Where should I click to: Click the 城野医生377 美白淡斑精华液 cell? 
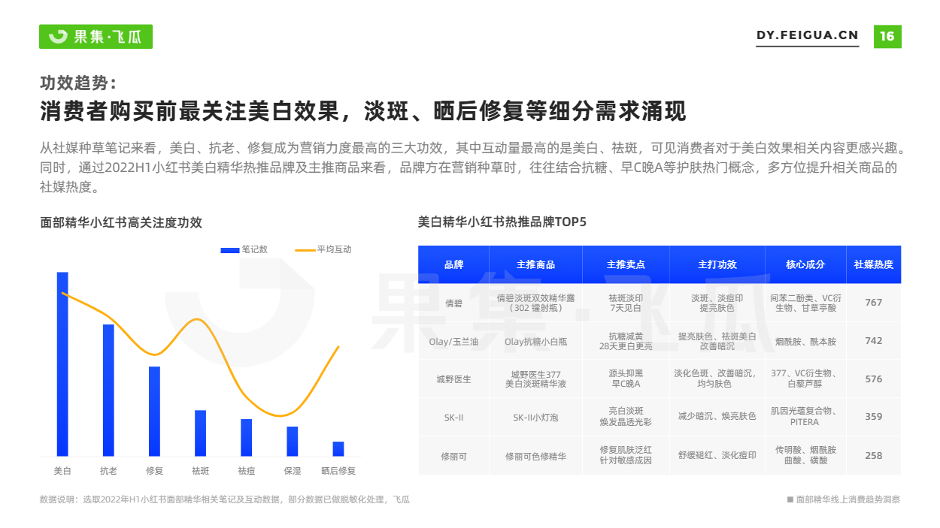coord(535,379)
